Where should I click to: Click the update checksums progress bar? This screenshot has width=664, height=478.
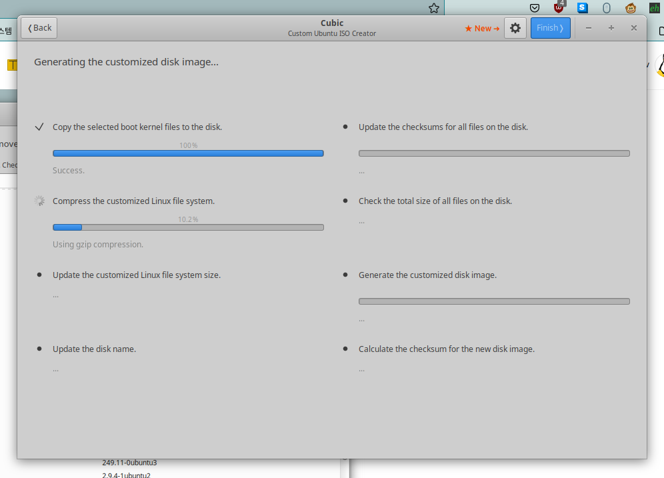click(x=494, y=153)
